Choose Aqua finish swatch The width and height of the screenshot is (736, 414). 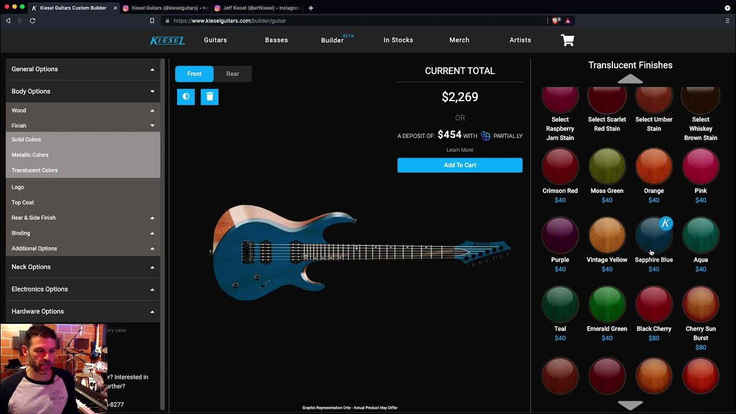point(701,235)
